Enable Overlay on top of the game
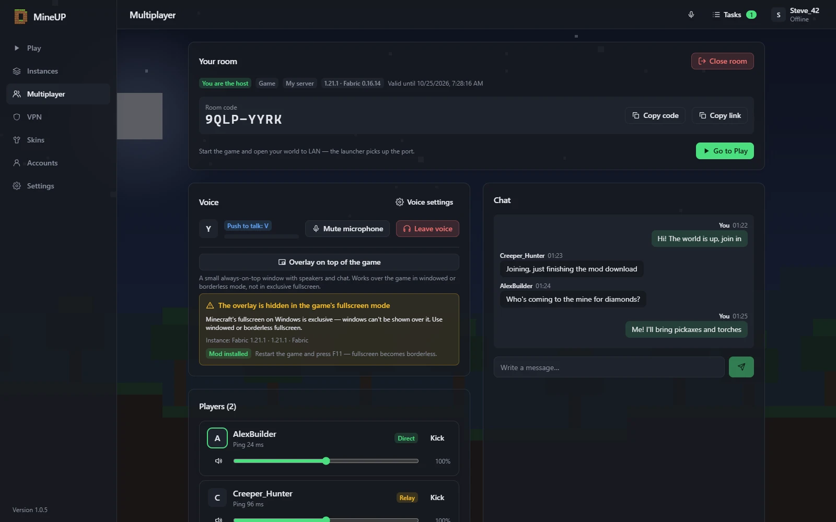This screenshot has width=836, height=522. pyautogui.click(x=329, y=262)
